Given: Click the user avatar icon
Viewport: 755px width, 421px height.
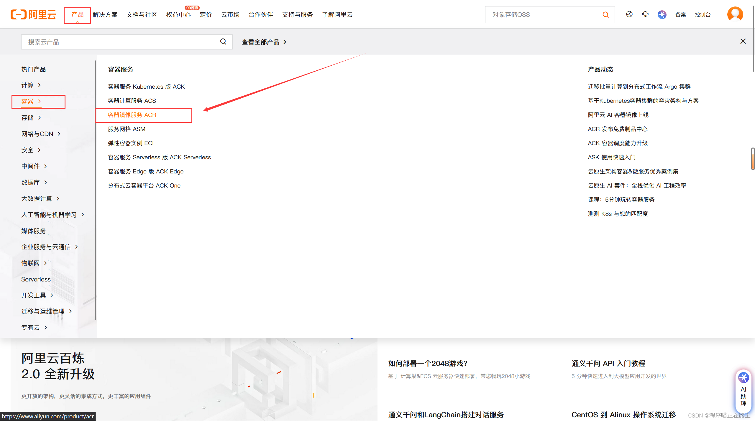Looking at the screenshot, I should [x=735, y=14].
